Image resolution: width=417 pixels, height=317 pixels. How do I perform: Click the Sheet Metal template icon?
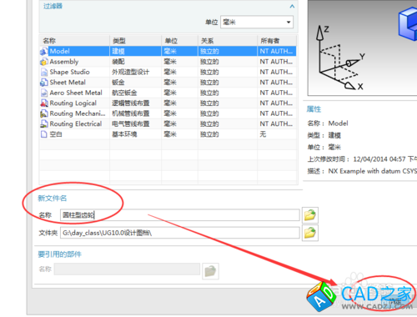click(44, 83)
